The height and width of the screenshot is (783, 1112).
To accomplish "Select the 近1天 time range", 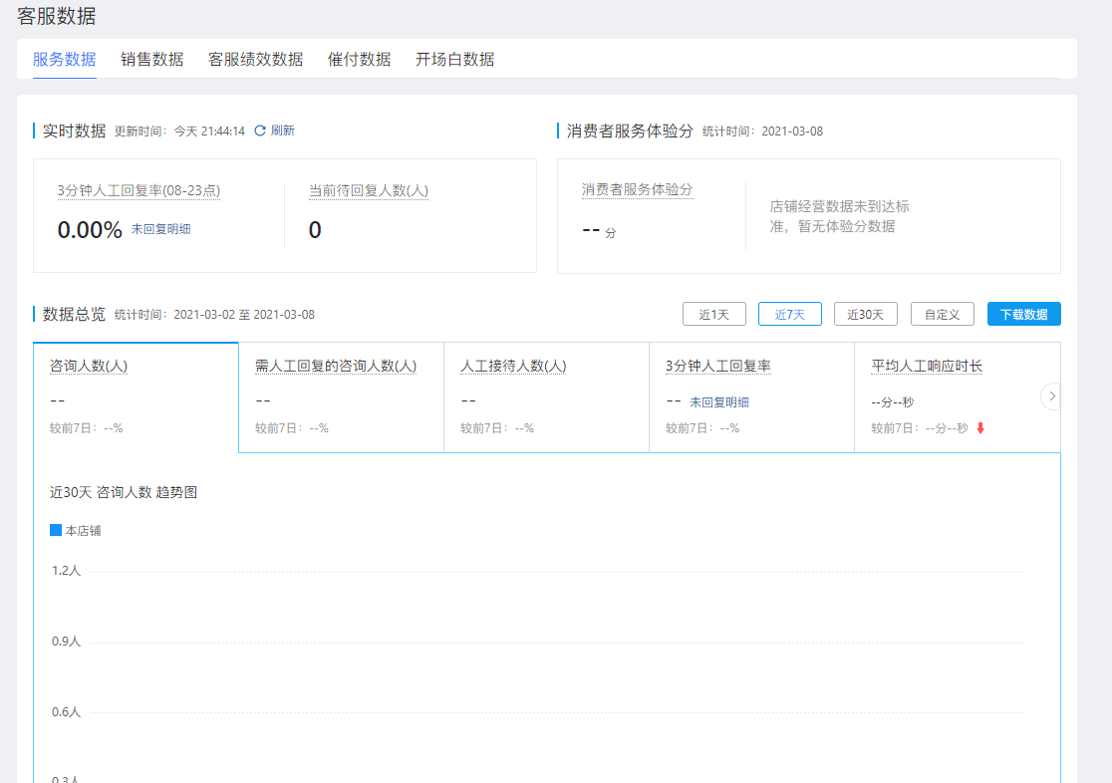I will coord(713,314).
